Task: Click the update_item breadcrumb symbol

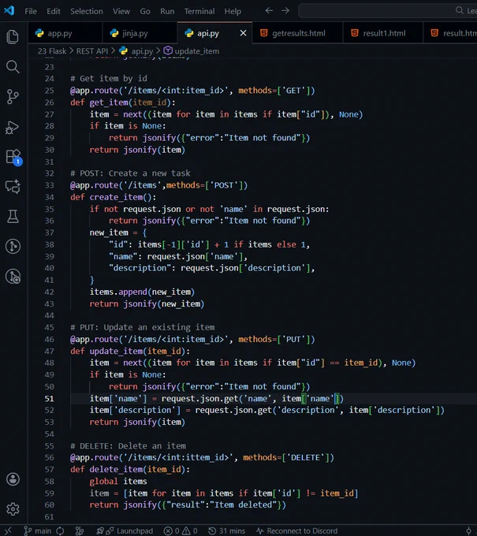Action: click(192, 51)
